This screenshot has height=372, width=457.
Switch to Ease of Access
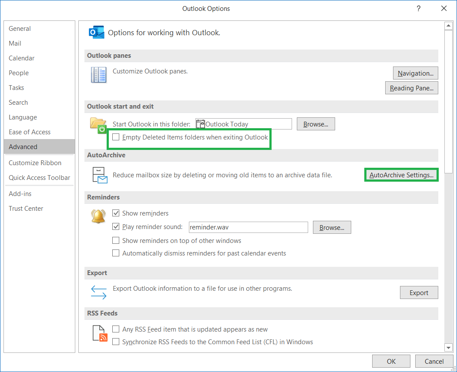39,132
